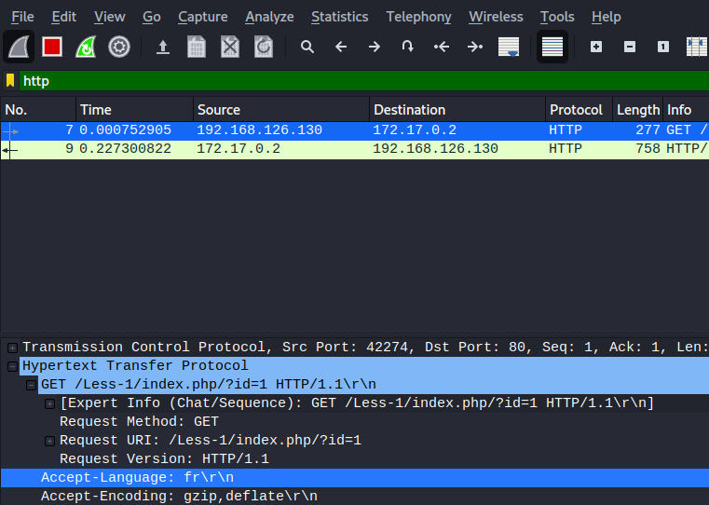Screen dimensions: 709x505
Task: Sort packets by Destination column header
Action: point(457,110)
